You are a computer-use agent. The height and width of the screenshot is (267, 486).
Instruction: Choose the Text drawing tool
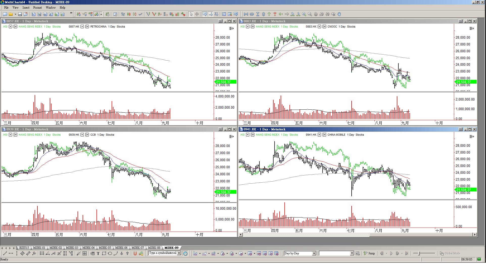tap(98, 253)
